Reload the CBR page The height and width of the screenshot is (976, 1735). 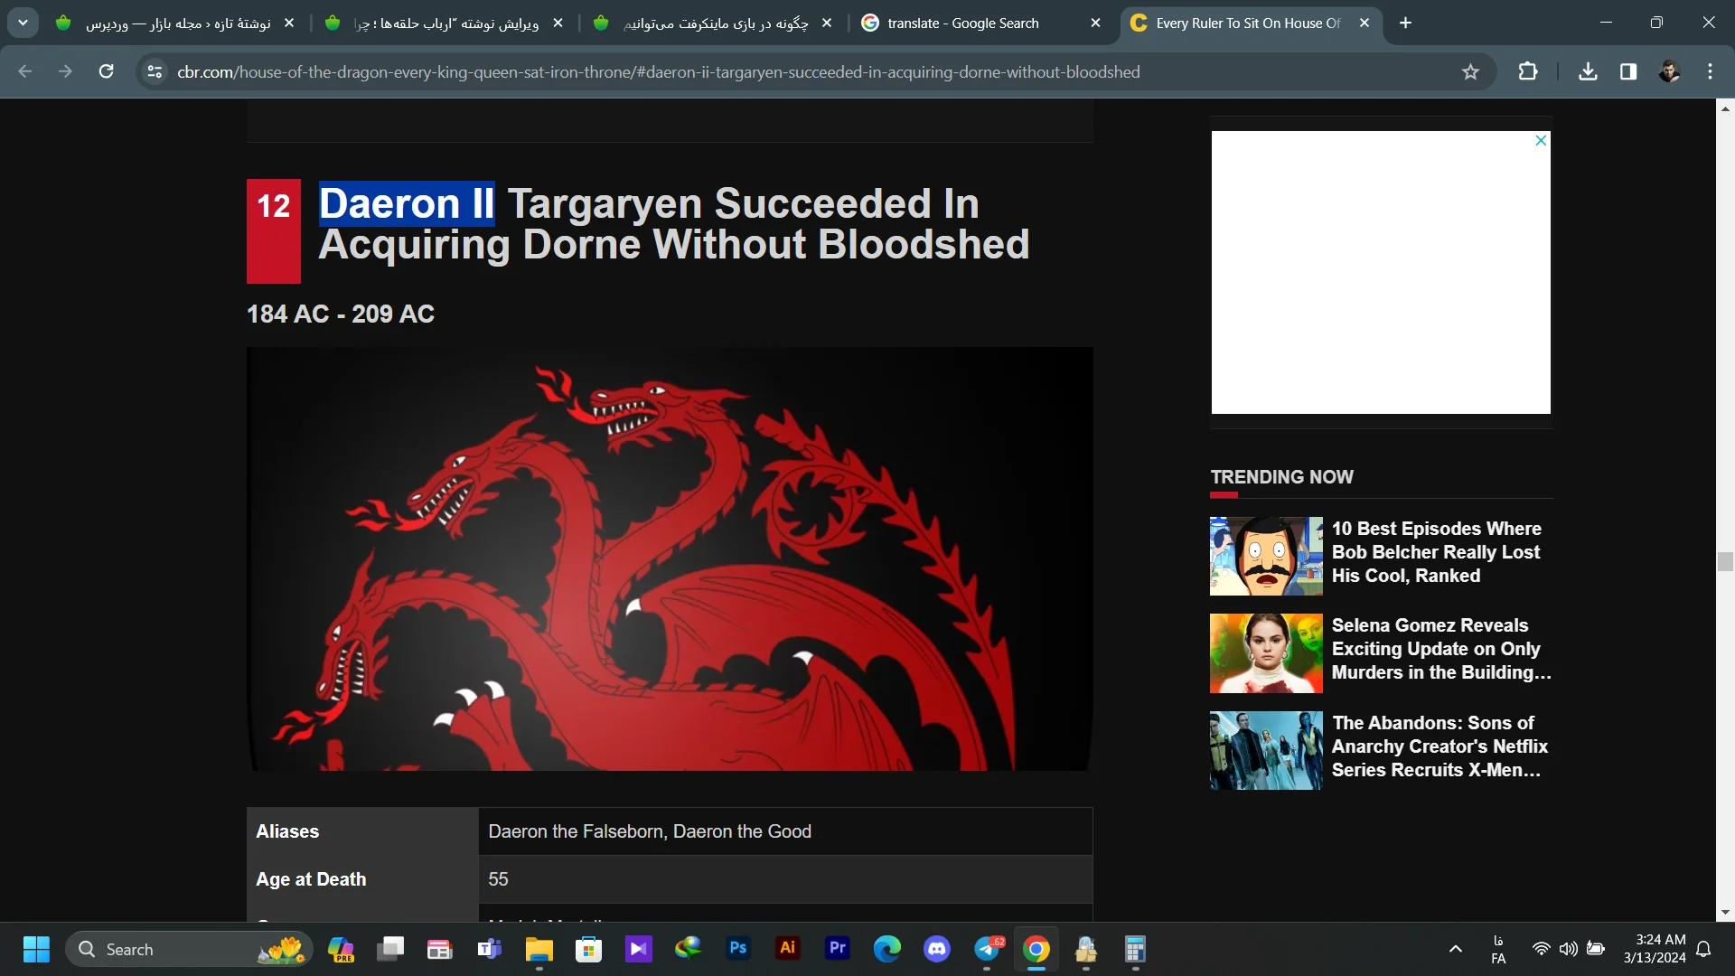tap(106, 71)
